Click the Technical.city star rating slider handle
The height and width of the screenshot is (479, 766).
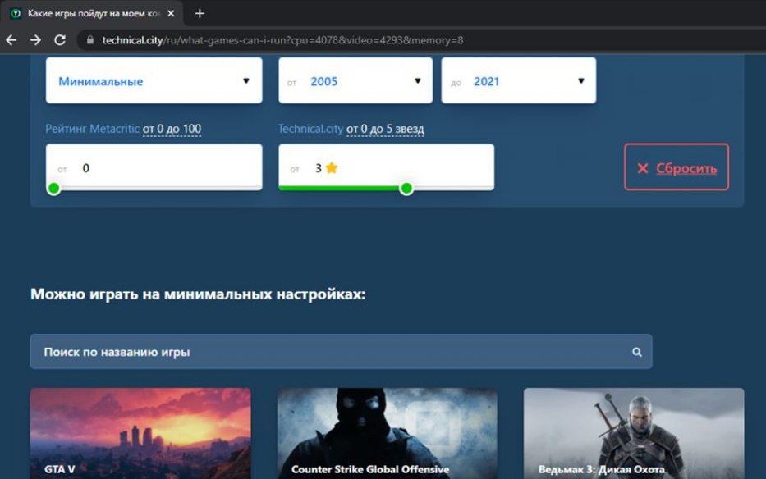(x=406, y=188)
